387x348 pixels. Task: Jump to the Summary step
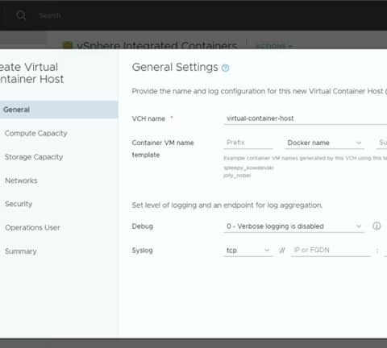21,251
